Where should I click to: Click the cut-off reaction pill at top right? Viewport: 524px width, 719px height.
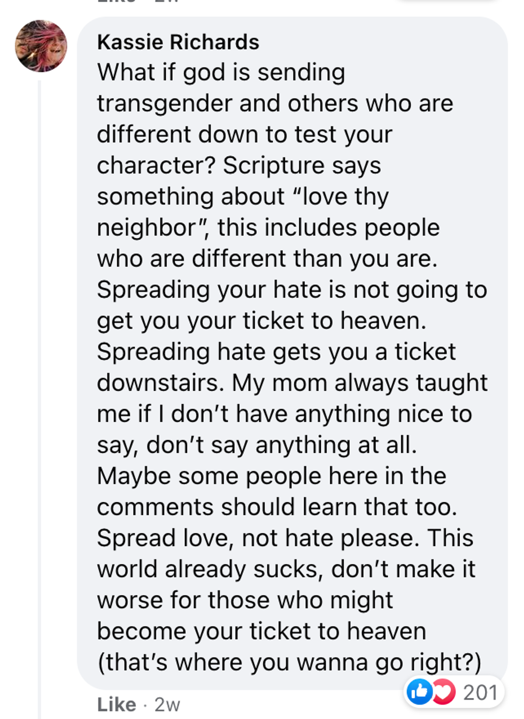coord(449,2)
